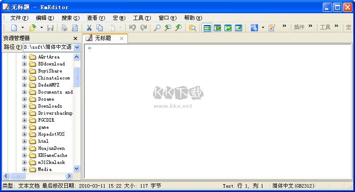This screenshot has width=355, height=192.
Task: Select the Driversbackup folder
Action: click(x=55, y=113)
